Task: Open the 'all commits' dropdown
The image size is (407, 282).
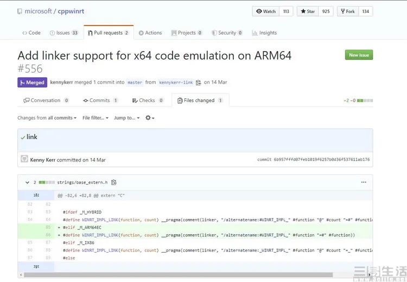Action: click(x=61, y=118)
